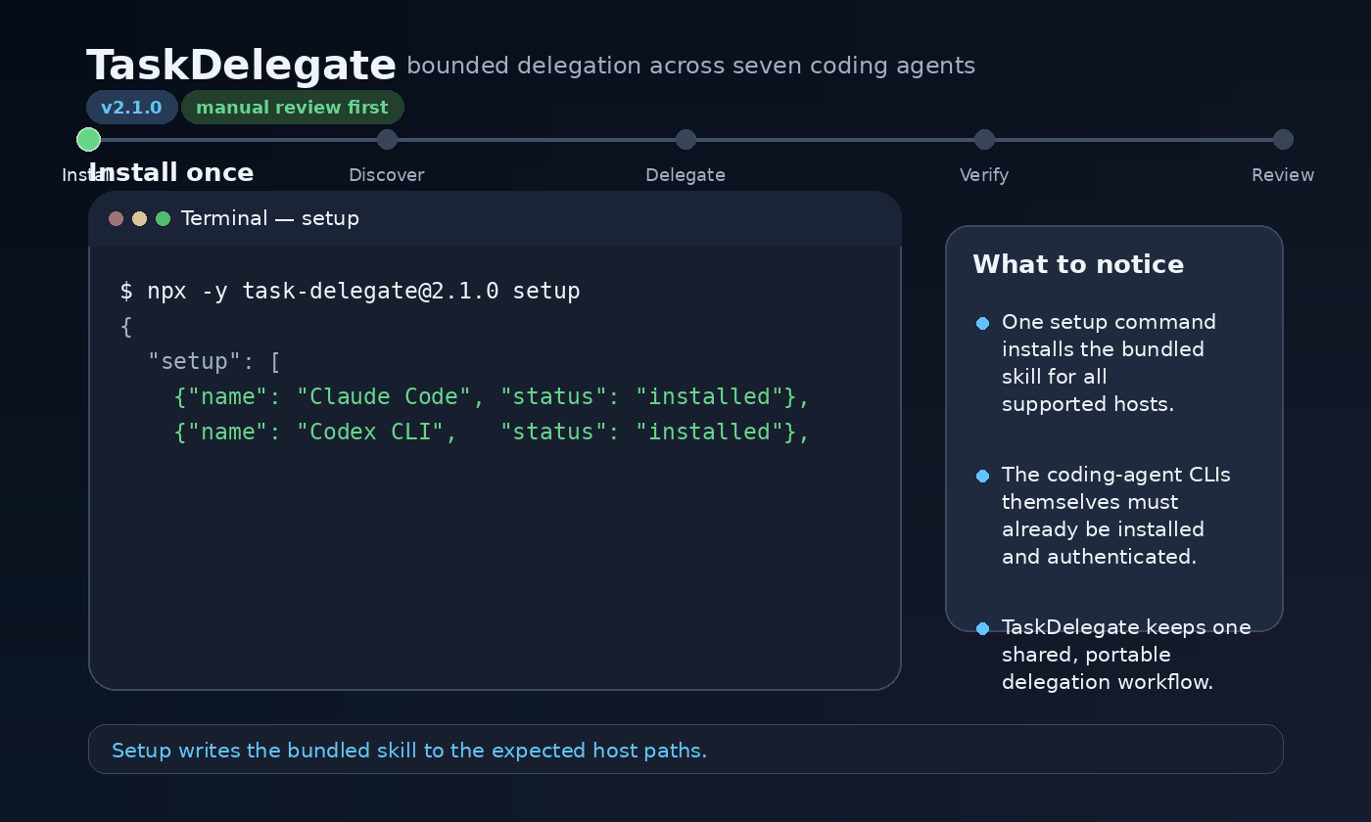Image resolution: width=1371 pixels, height=822 pixels.
Task: Click the bounded delegation subtitle text
Action: [690, 66]
